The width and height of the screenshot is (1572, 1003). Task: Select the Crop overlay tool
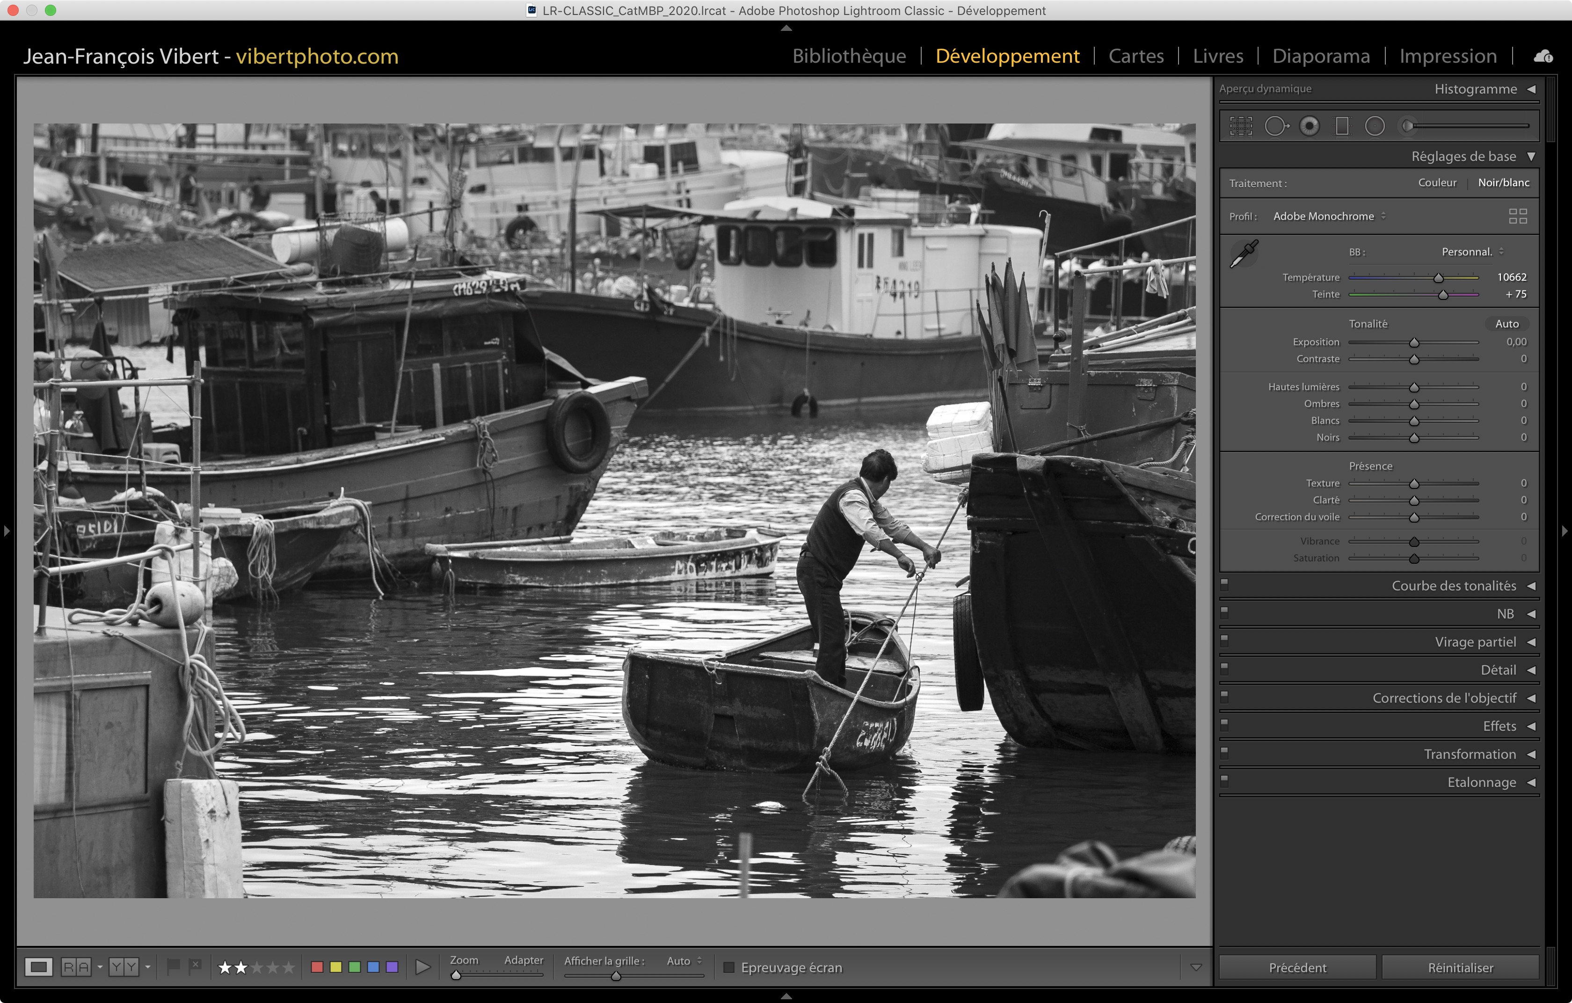[x=1241, y=126]
